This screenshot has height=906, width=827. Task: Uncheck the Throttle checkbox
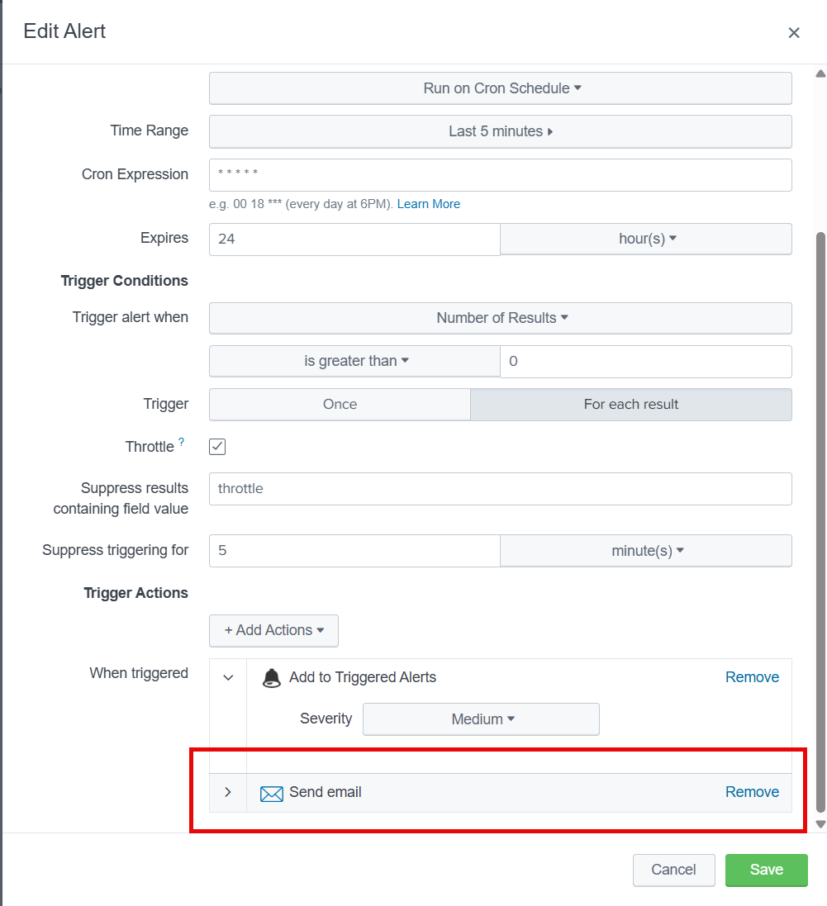click(216, 446)
